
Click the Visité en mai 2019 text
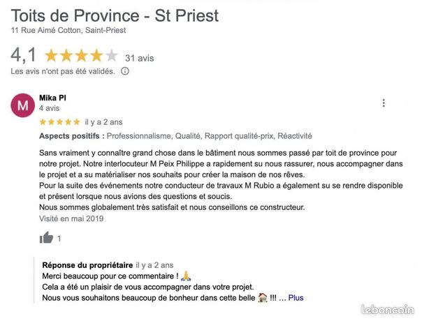(71, 218)
